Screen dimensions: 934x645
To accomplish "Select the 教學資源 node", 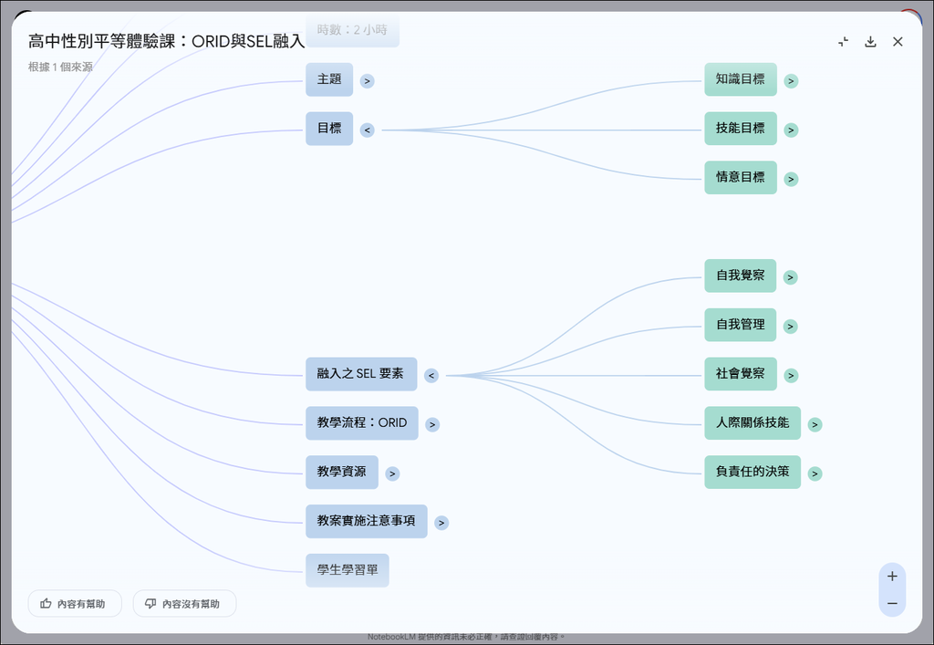I will (x=342, y=473).
